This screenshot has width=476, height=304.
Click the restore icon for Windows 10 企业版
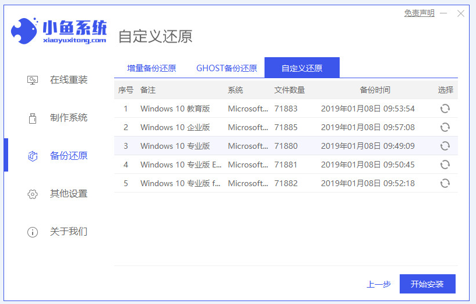(x=445, y=127)
